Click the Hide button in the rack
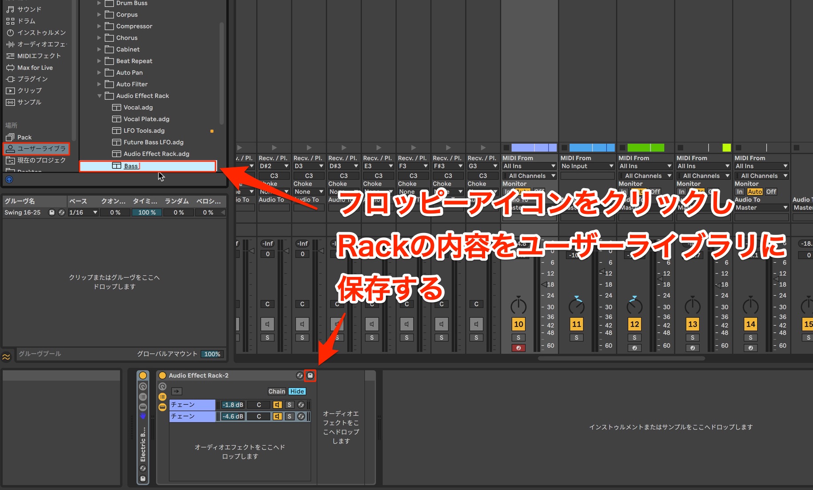The image size is (813, 490). click(x=297, y=391)
